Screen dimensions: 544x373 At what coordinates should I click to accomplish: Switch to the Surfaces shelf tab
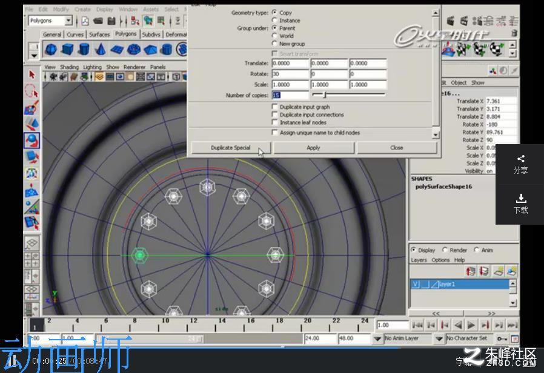pos(99,35)
